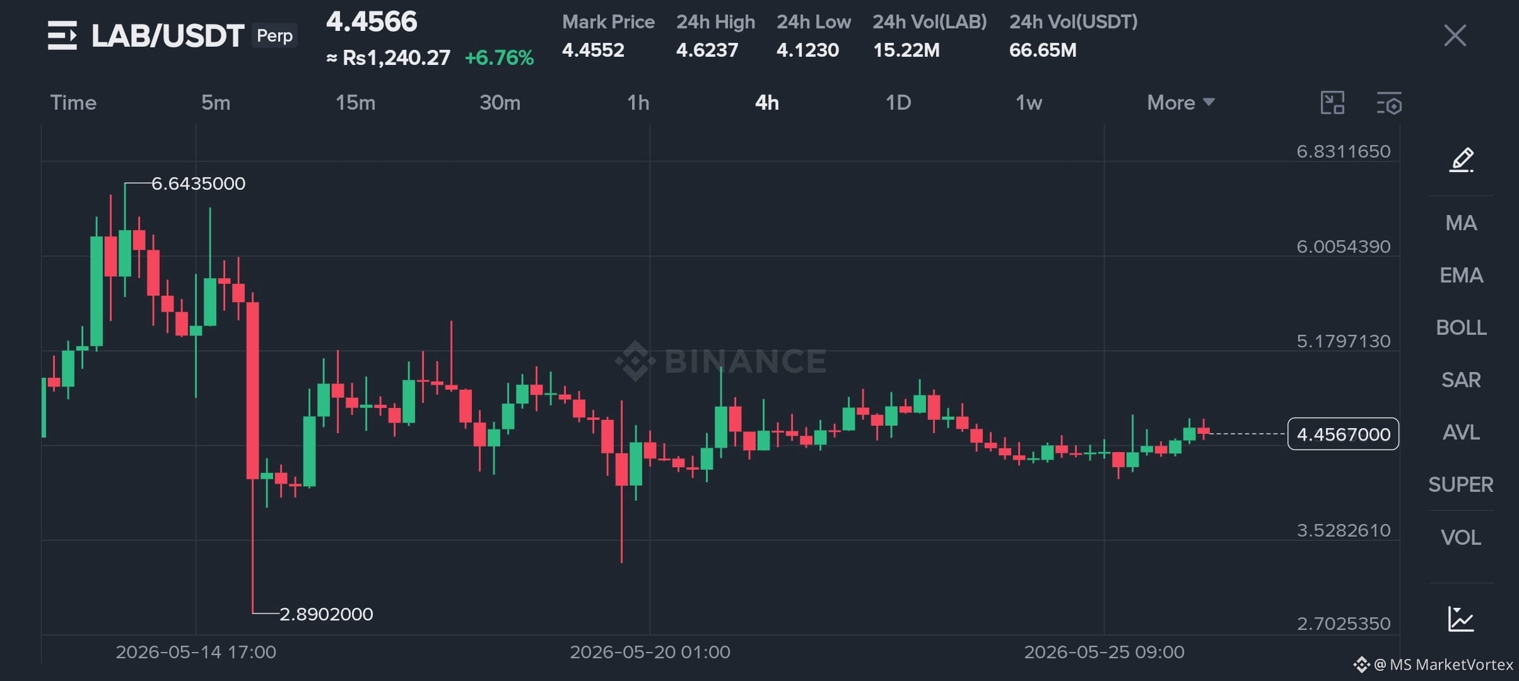This screenshot has width=1519, height=681.
Task: Open chart settings icon near timeframes
Action: point(1389,103)
